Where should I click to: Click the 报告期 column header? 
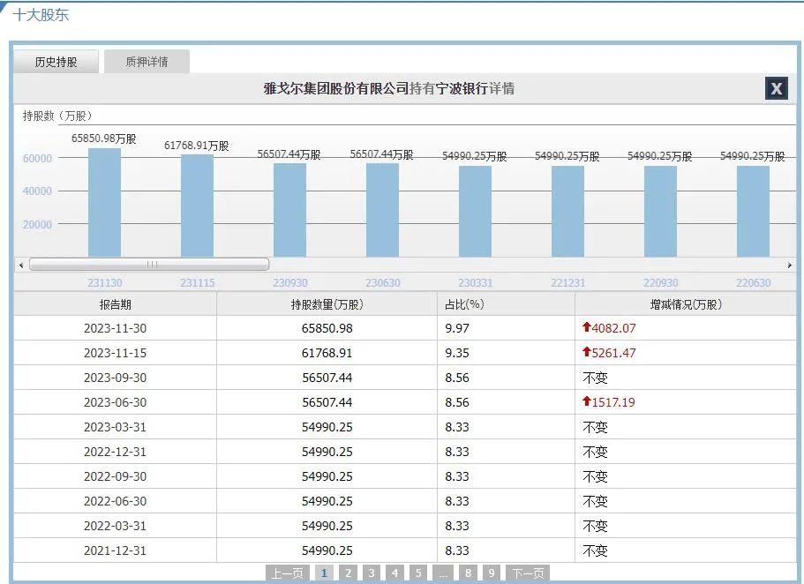(116, 304)
